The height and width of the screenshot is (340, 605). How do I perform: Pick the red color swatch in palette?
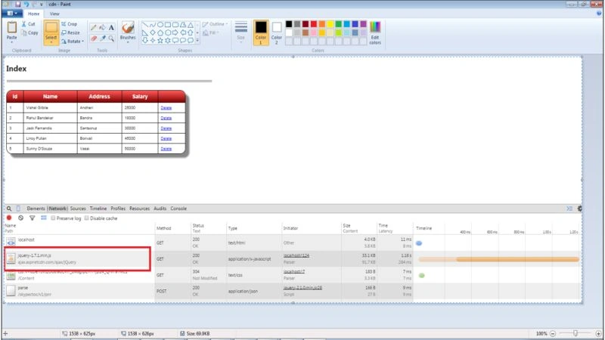click(313, 24)
